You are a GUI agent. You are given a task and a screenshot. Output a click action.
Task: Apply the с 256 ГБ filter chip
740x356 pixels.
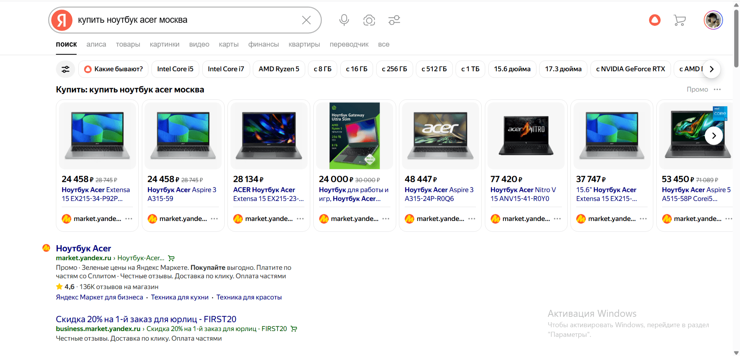(x=394, y=69)
